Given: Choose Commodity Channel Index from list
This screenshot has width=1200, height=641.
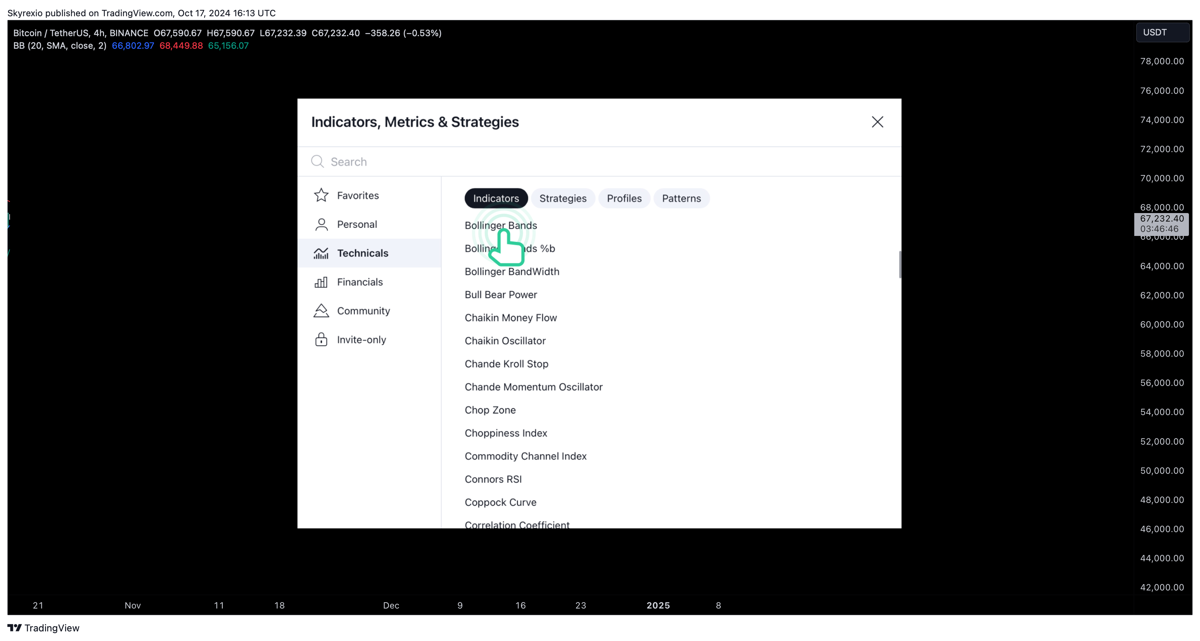Looking at the screenshot, I should coord(525,456).
